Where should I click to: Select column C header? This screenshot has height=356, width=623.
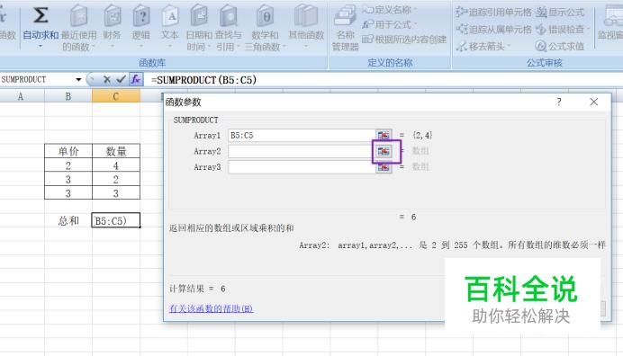click(x=115, y=96)
